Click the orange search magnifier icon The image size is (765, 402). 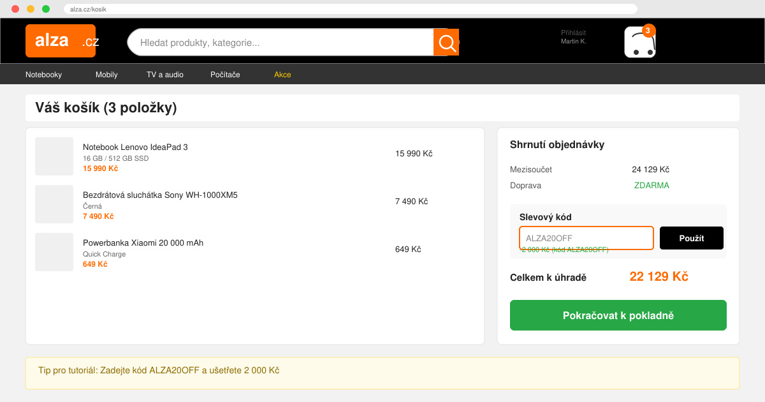[446, 42]
